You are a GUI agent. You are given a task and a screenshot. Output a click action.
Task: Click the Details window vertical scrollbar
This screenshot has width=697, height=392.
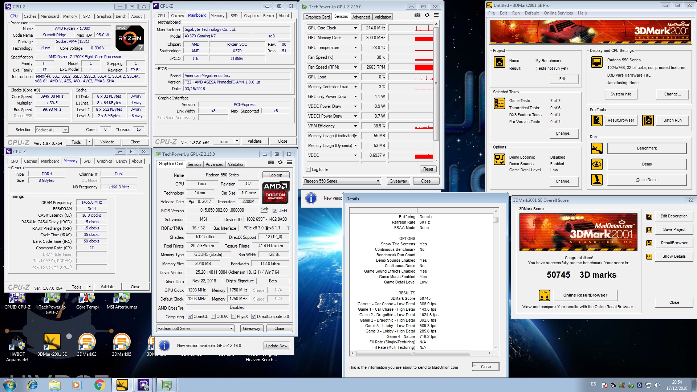[496, 279]
